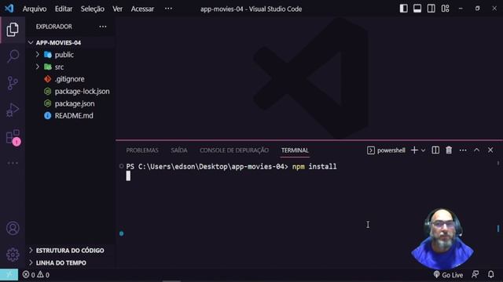The image size is (503, 282).
Task: Switch to CONSOLE DE DEPURAÇÃO tab
Action: 234,150
